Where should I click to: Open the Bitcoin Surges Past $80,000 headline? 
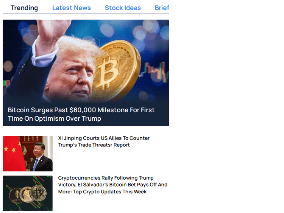81,114
